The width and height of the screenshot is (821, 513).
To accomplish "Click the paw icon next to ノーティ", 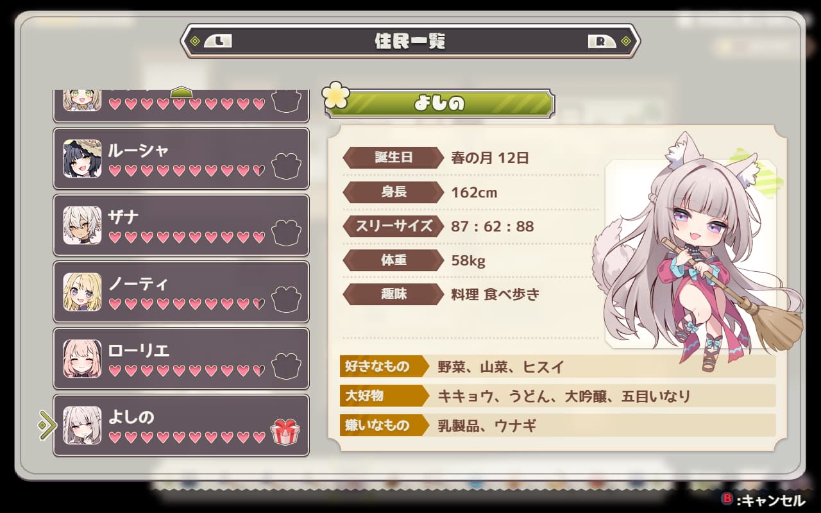I will pos(286,299).
